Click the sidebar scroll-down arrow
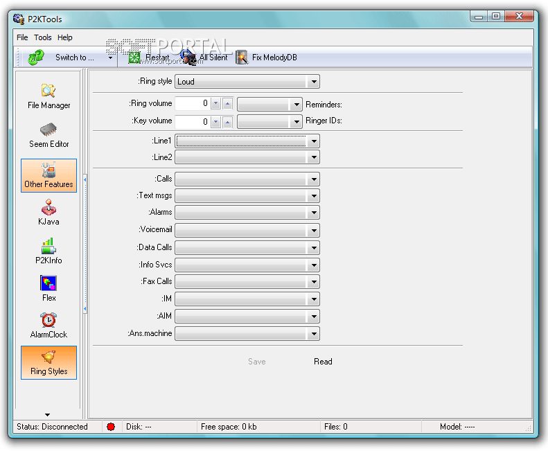This screenshot has width=548, height=451. (x=48, y=415)
